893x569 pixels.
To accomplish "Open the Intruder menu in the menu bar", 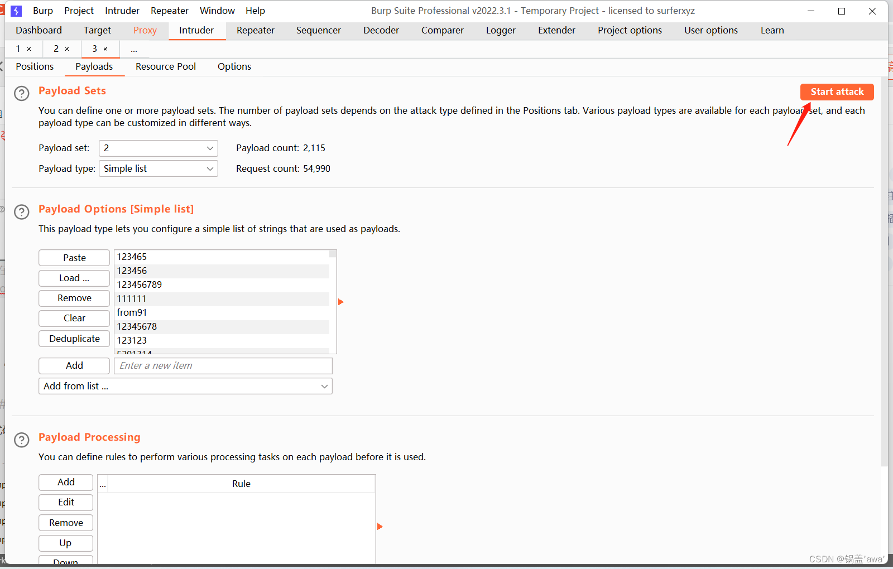I will point(122,11).
